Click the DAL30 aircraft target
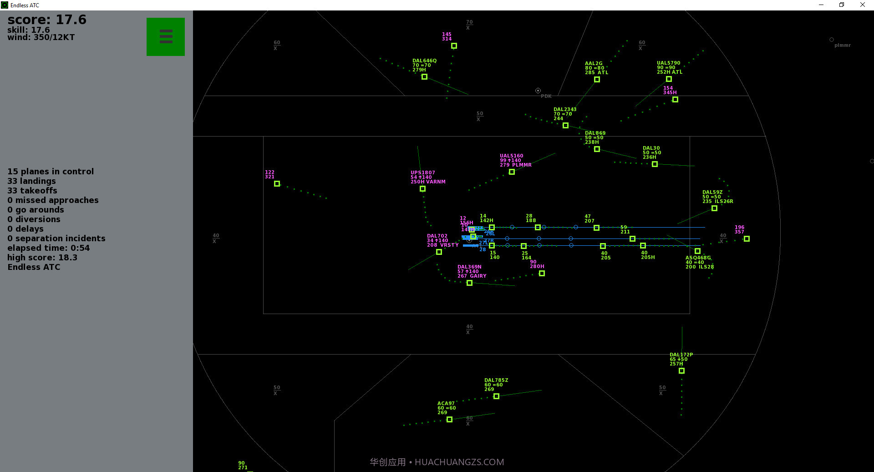The height and width of the screenshot is (472, 874). (655, 164)
